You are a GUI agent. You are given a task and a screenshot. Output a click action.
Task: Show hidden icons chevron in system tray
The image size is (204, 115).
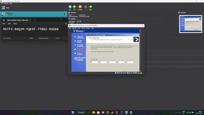(176, 112)
